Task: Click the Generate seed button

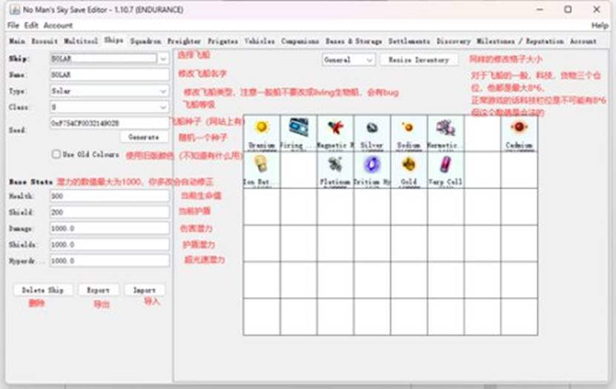Action: (x=144, y=137)
